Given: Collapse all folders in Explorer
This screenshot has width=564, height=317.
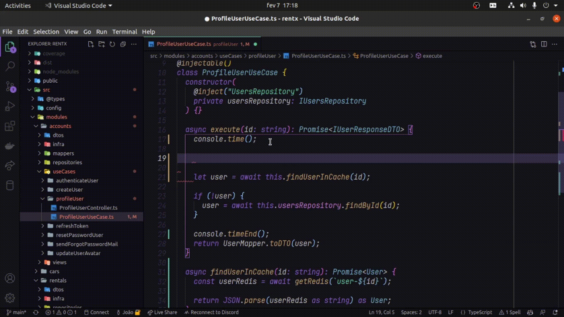Looking at the screenshot, I should (x=123, y=44).
